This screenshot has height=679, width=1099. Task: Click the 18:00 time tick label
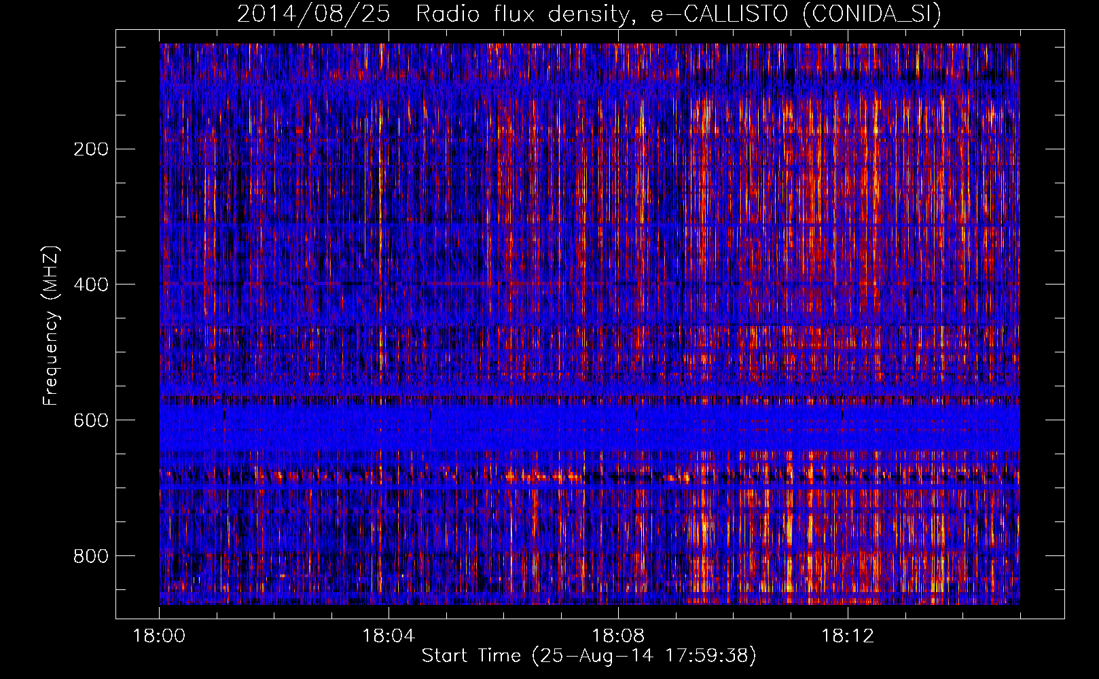(x=159, y=636)
